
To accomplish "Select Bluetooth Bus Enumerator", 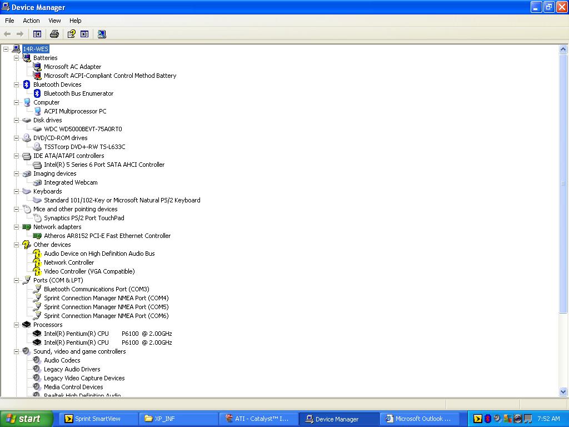I will [x=78, y=93].
